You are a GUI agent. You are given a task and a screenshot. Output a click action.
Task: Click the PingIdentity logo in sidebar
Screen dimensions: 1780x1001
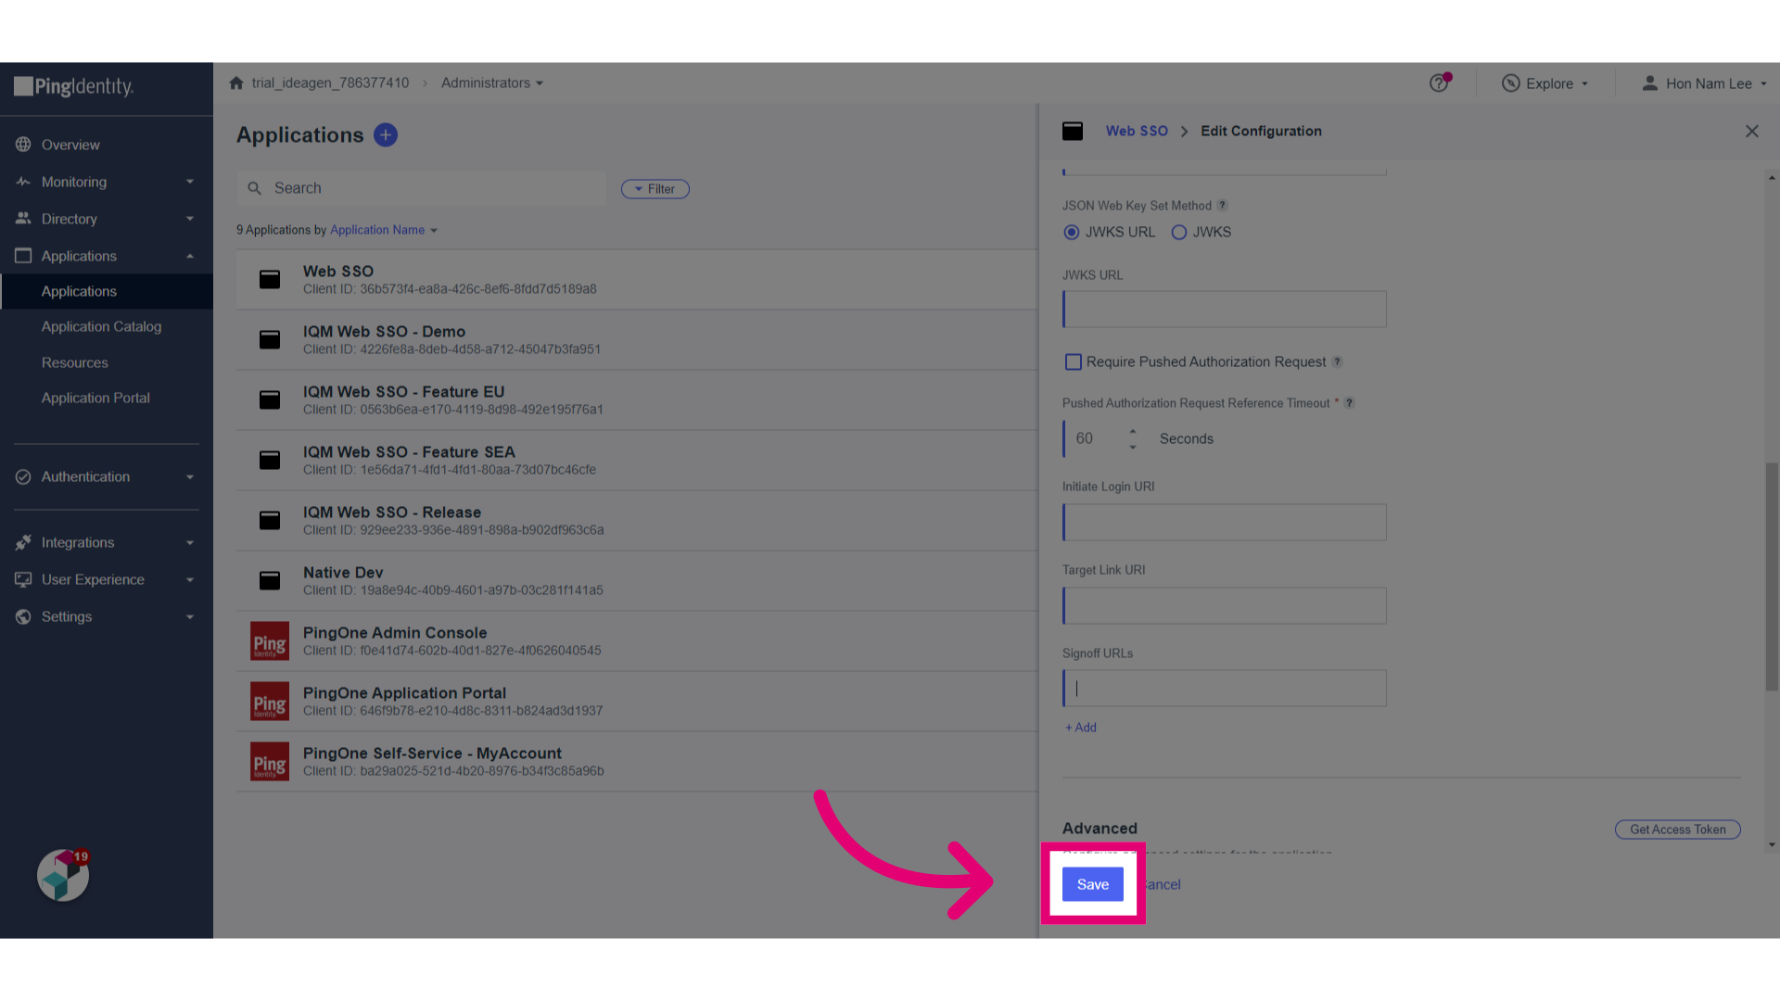coord(74,87)
